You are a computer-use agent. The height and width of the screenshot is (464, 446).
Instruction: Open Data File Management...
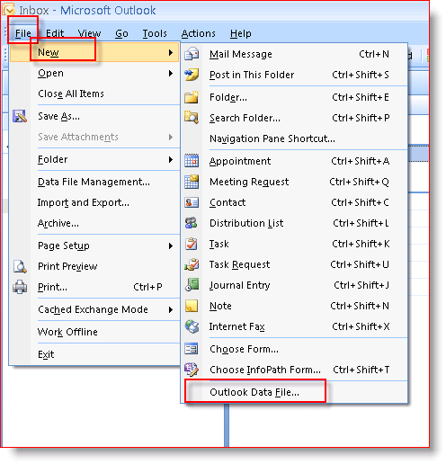tap(94, 182)
